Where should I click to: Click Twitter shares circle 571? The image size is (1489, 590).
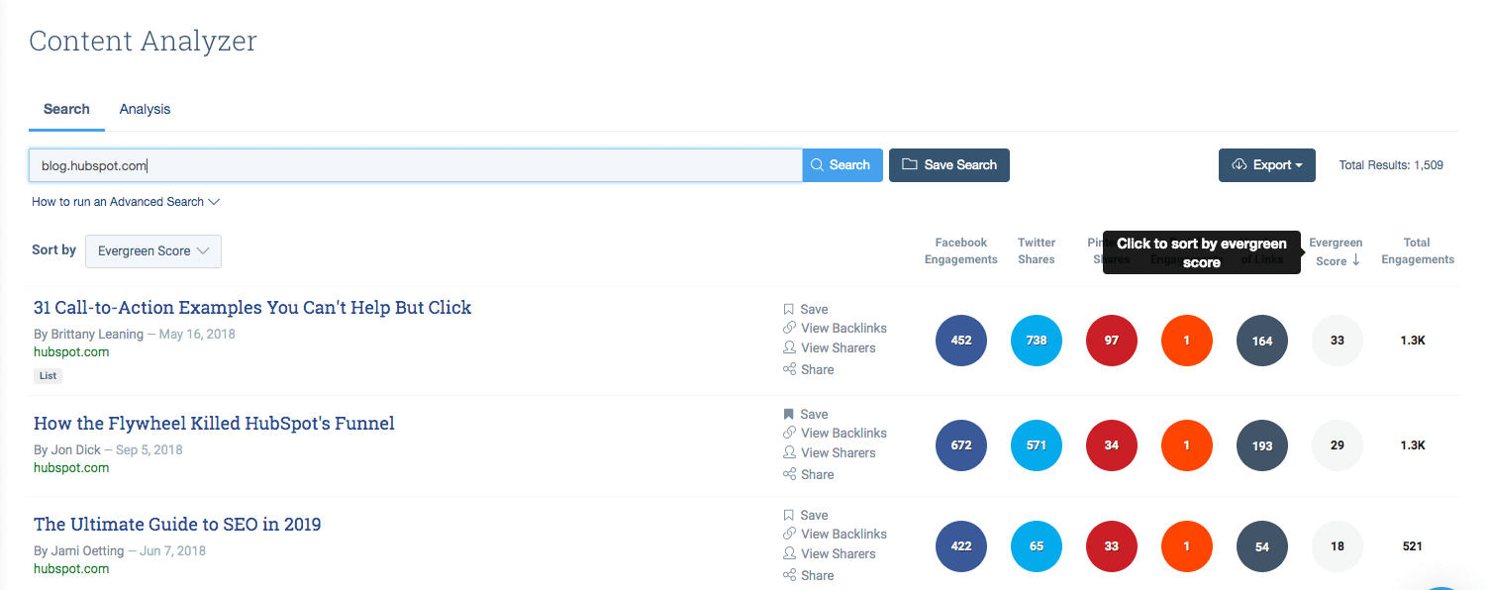pyautogui.click(x=1037, y=445)
